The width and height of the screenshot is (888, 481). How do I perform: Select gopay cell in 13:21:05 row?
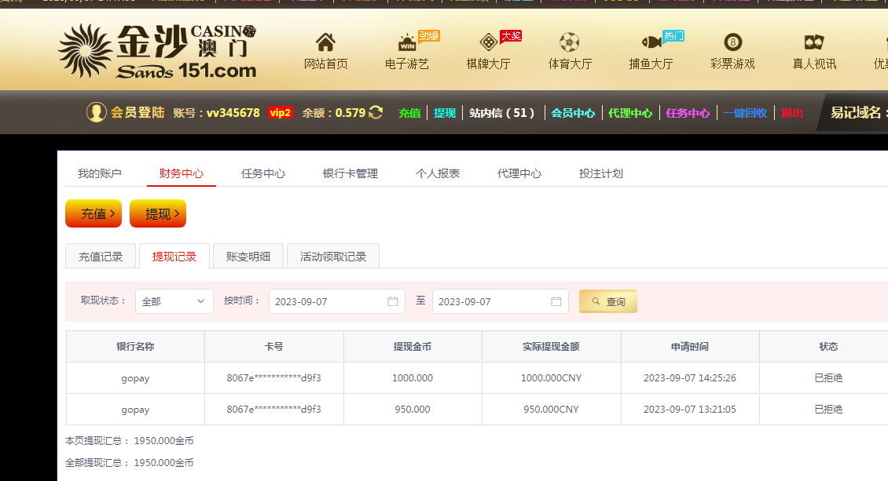point(135,410)
